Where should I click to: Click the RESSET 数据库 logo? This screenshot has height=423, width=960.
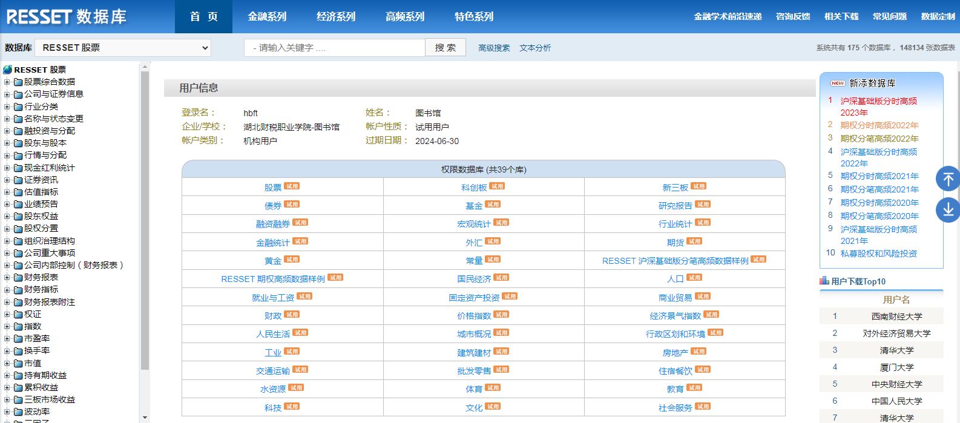coord(67,16)
